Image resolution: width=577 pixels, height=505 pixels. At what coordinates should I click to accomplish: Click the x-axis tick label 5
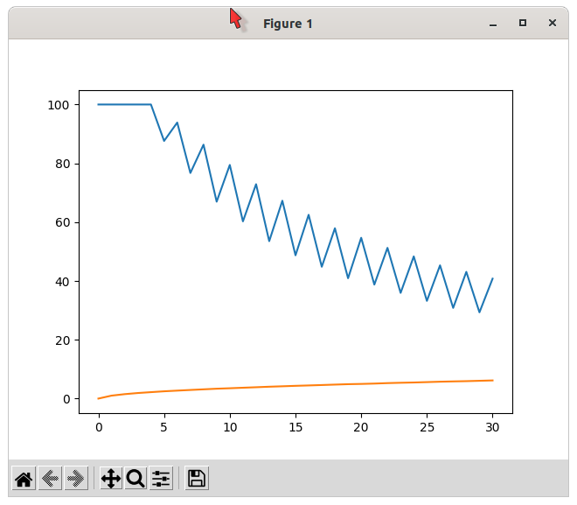164,428
